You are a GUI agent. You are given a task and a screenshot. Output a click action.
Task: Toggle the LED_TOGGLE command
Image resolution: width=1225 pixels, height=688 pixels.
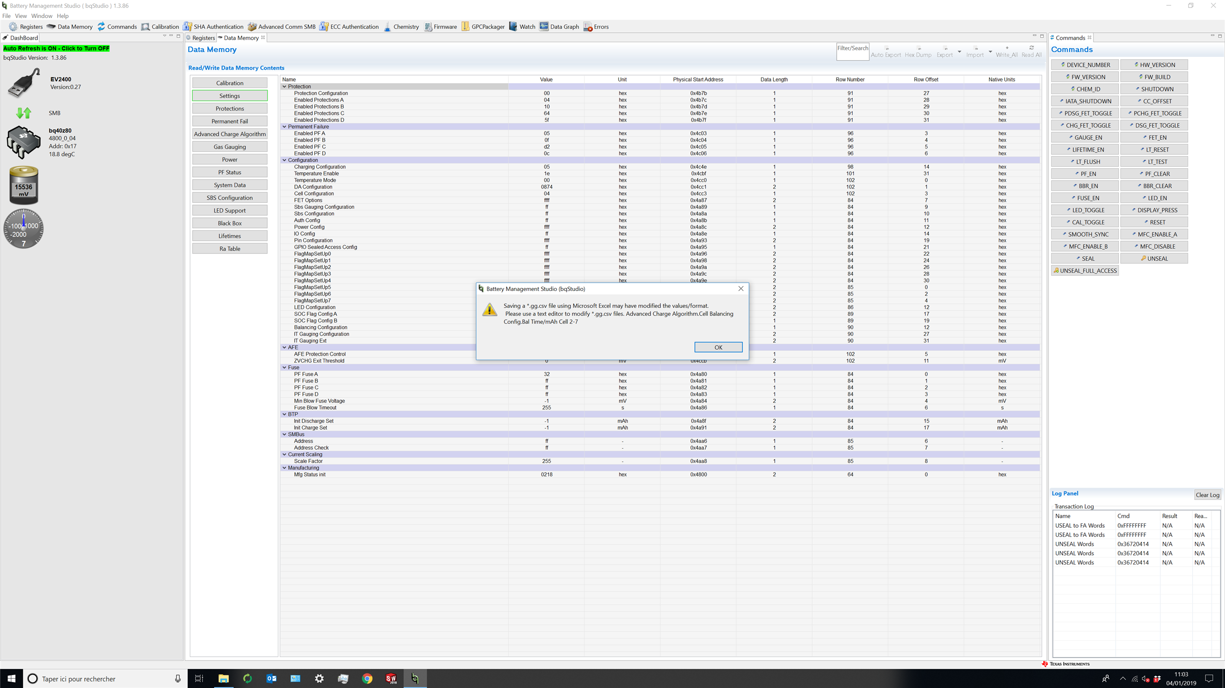pyautogui.click(x=1084, y=210)
